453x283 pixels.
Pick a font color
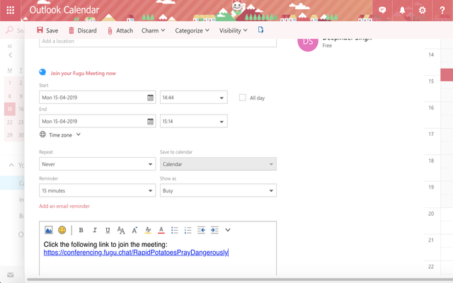click(161, 230)
